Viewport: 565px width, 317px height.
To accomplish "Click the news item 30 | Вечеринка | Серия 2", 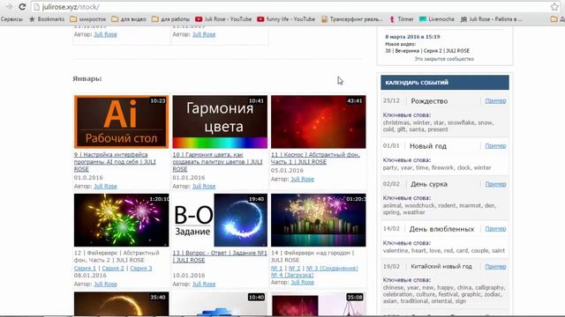I will [x=427, y=51].
